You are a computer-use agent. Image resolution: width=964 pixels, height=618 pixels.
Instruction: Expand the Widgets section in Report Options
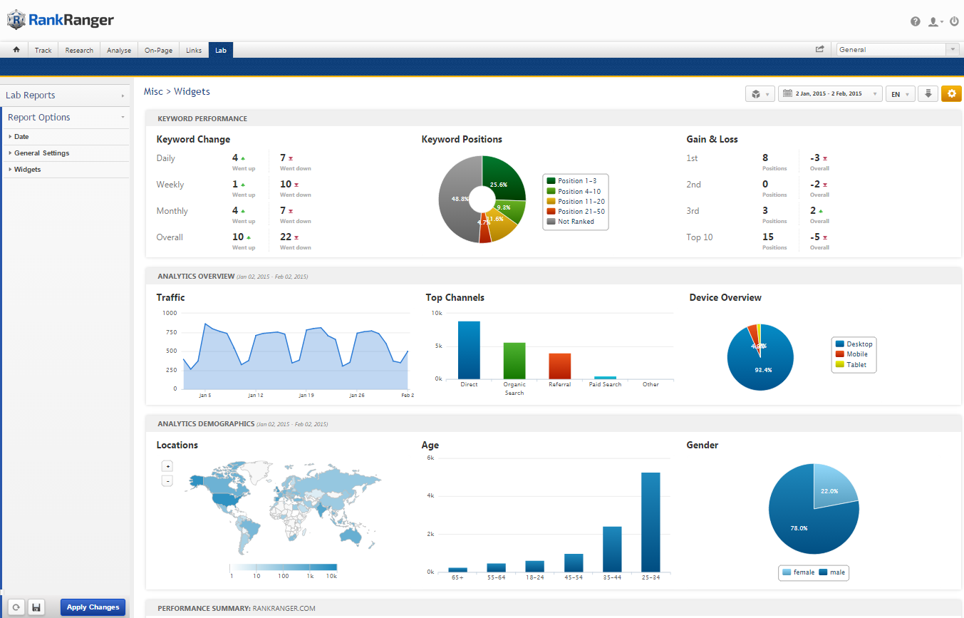click(27, 170)
